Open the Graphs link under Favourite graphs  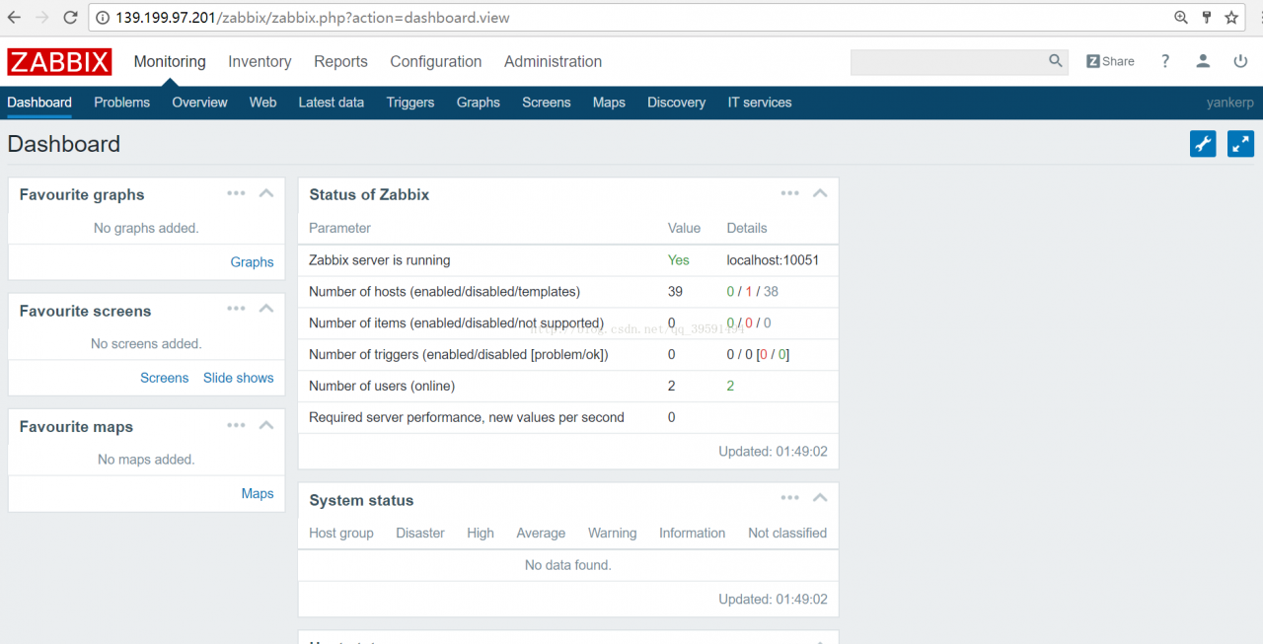(252, 261)
